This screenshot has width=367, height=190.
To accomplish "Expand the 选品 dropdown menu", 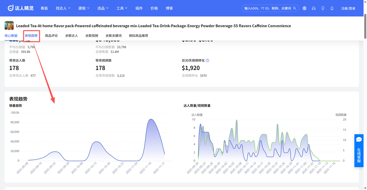I will pos(103,8).
